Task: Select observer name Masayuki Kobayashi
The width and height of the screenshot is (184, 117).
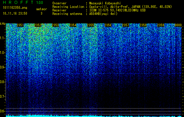Action: [x=105, y=3]
